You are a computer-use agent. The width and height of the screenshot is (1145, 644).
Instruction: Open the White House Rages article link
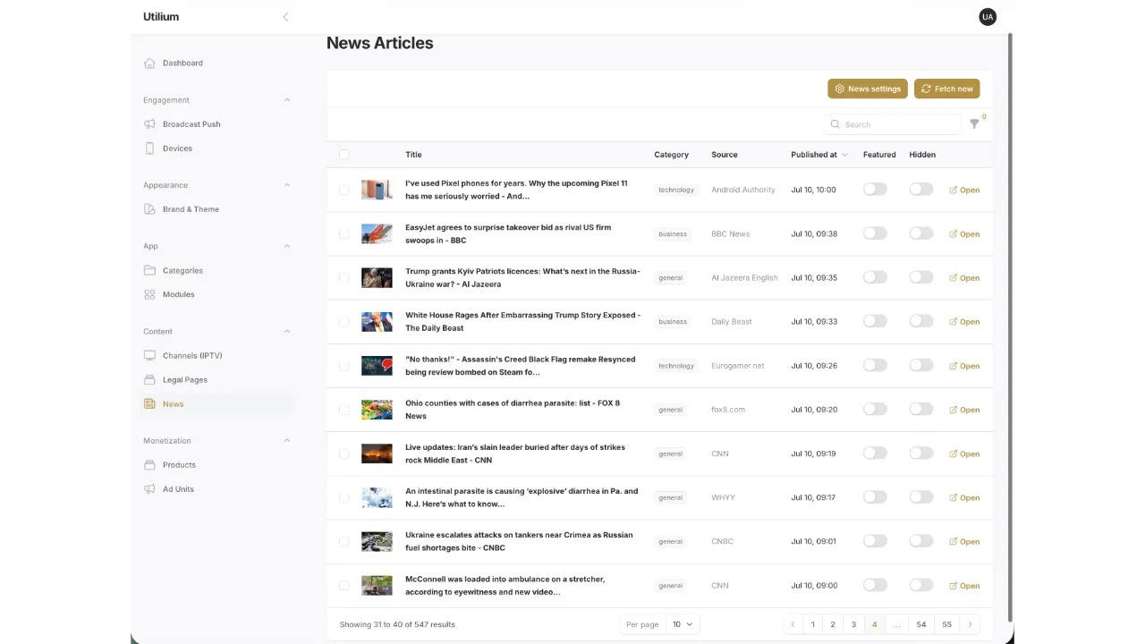[x=964, y=322]
